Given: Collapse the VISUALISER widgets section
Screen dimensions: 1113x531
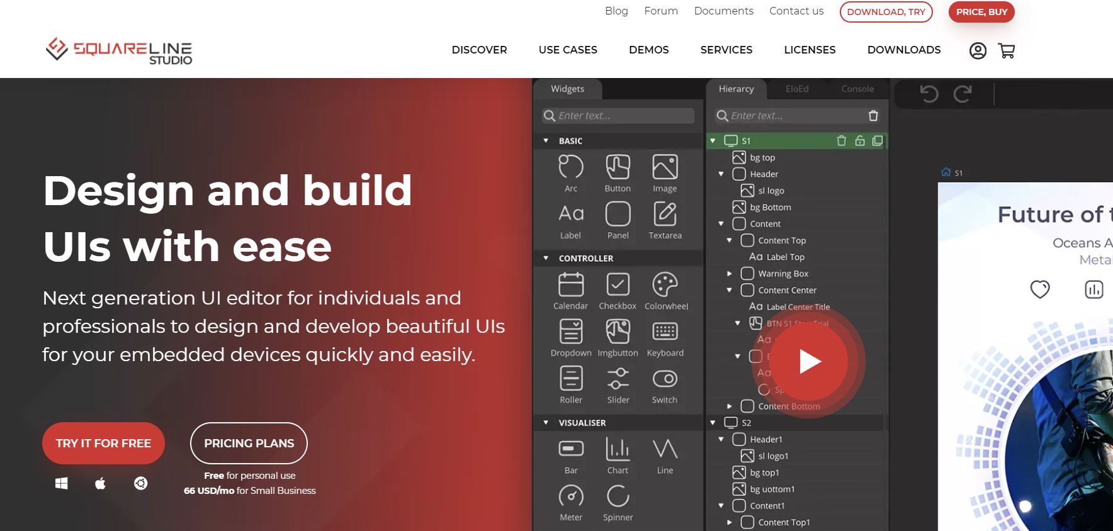Looking at the screenshot, I should 546,423.
